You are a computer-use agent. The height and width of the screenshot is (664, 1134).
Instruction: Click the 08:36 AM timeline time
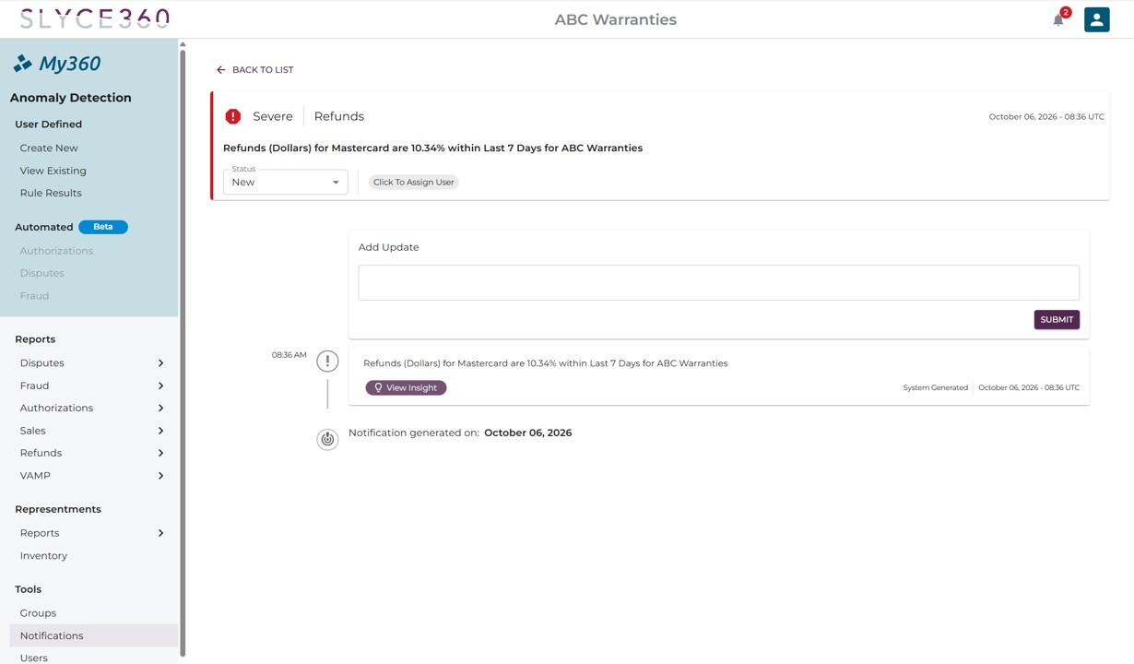click(x=289, y=355)
